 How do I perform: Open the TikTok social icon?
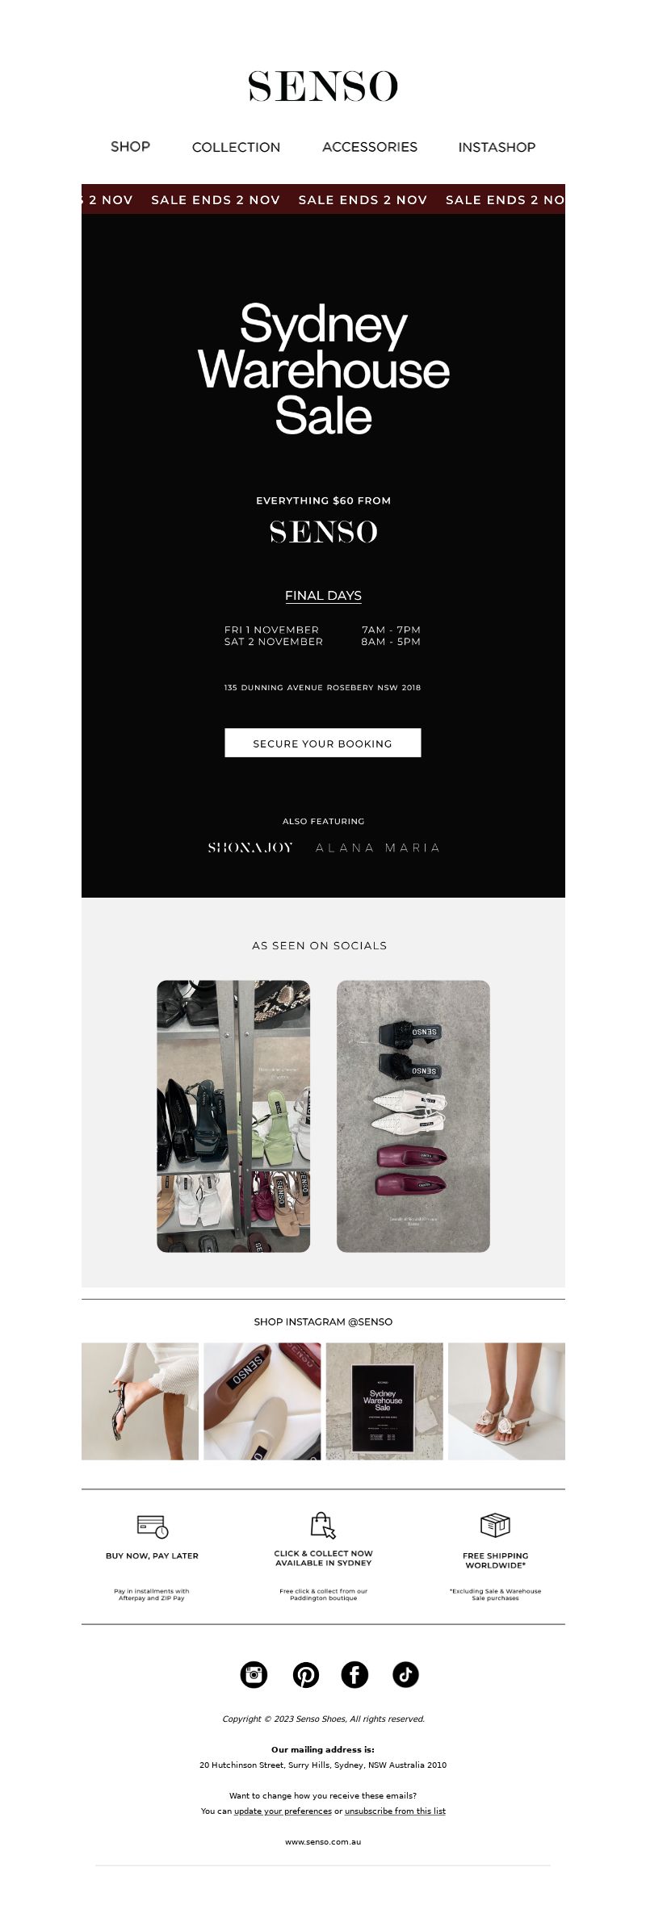(x=405, y=1674)
